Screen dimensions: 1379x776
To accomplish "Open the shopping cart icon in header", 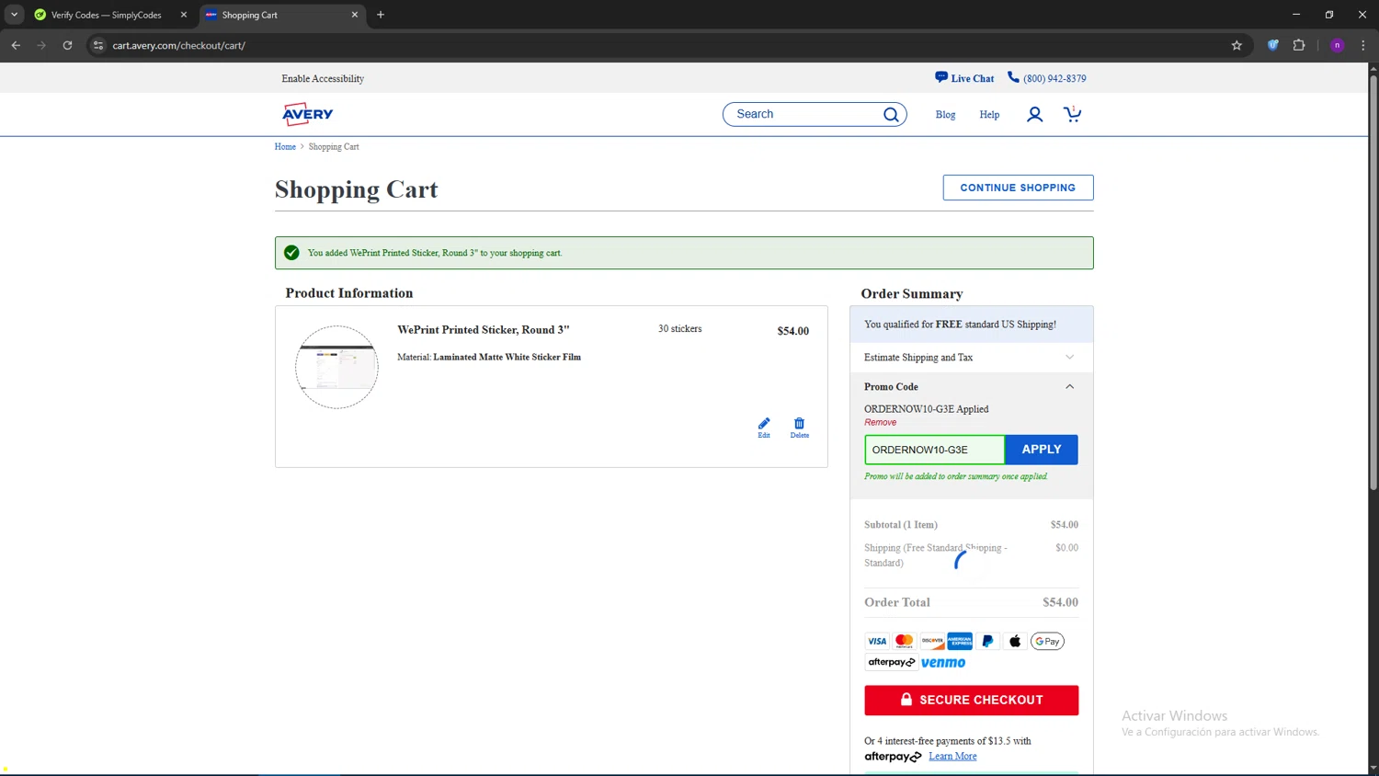I will click(1072, 114).
